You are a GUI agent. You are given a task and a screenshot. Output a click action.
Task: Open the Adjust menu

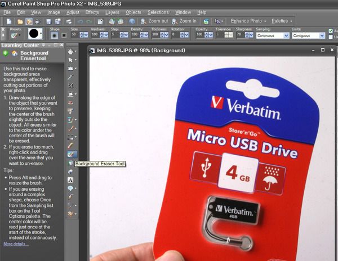[73, 12]
